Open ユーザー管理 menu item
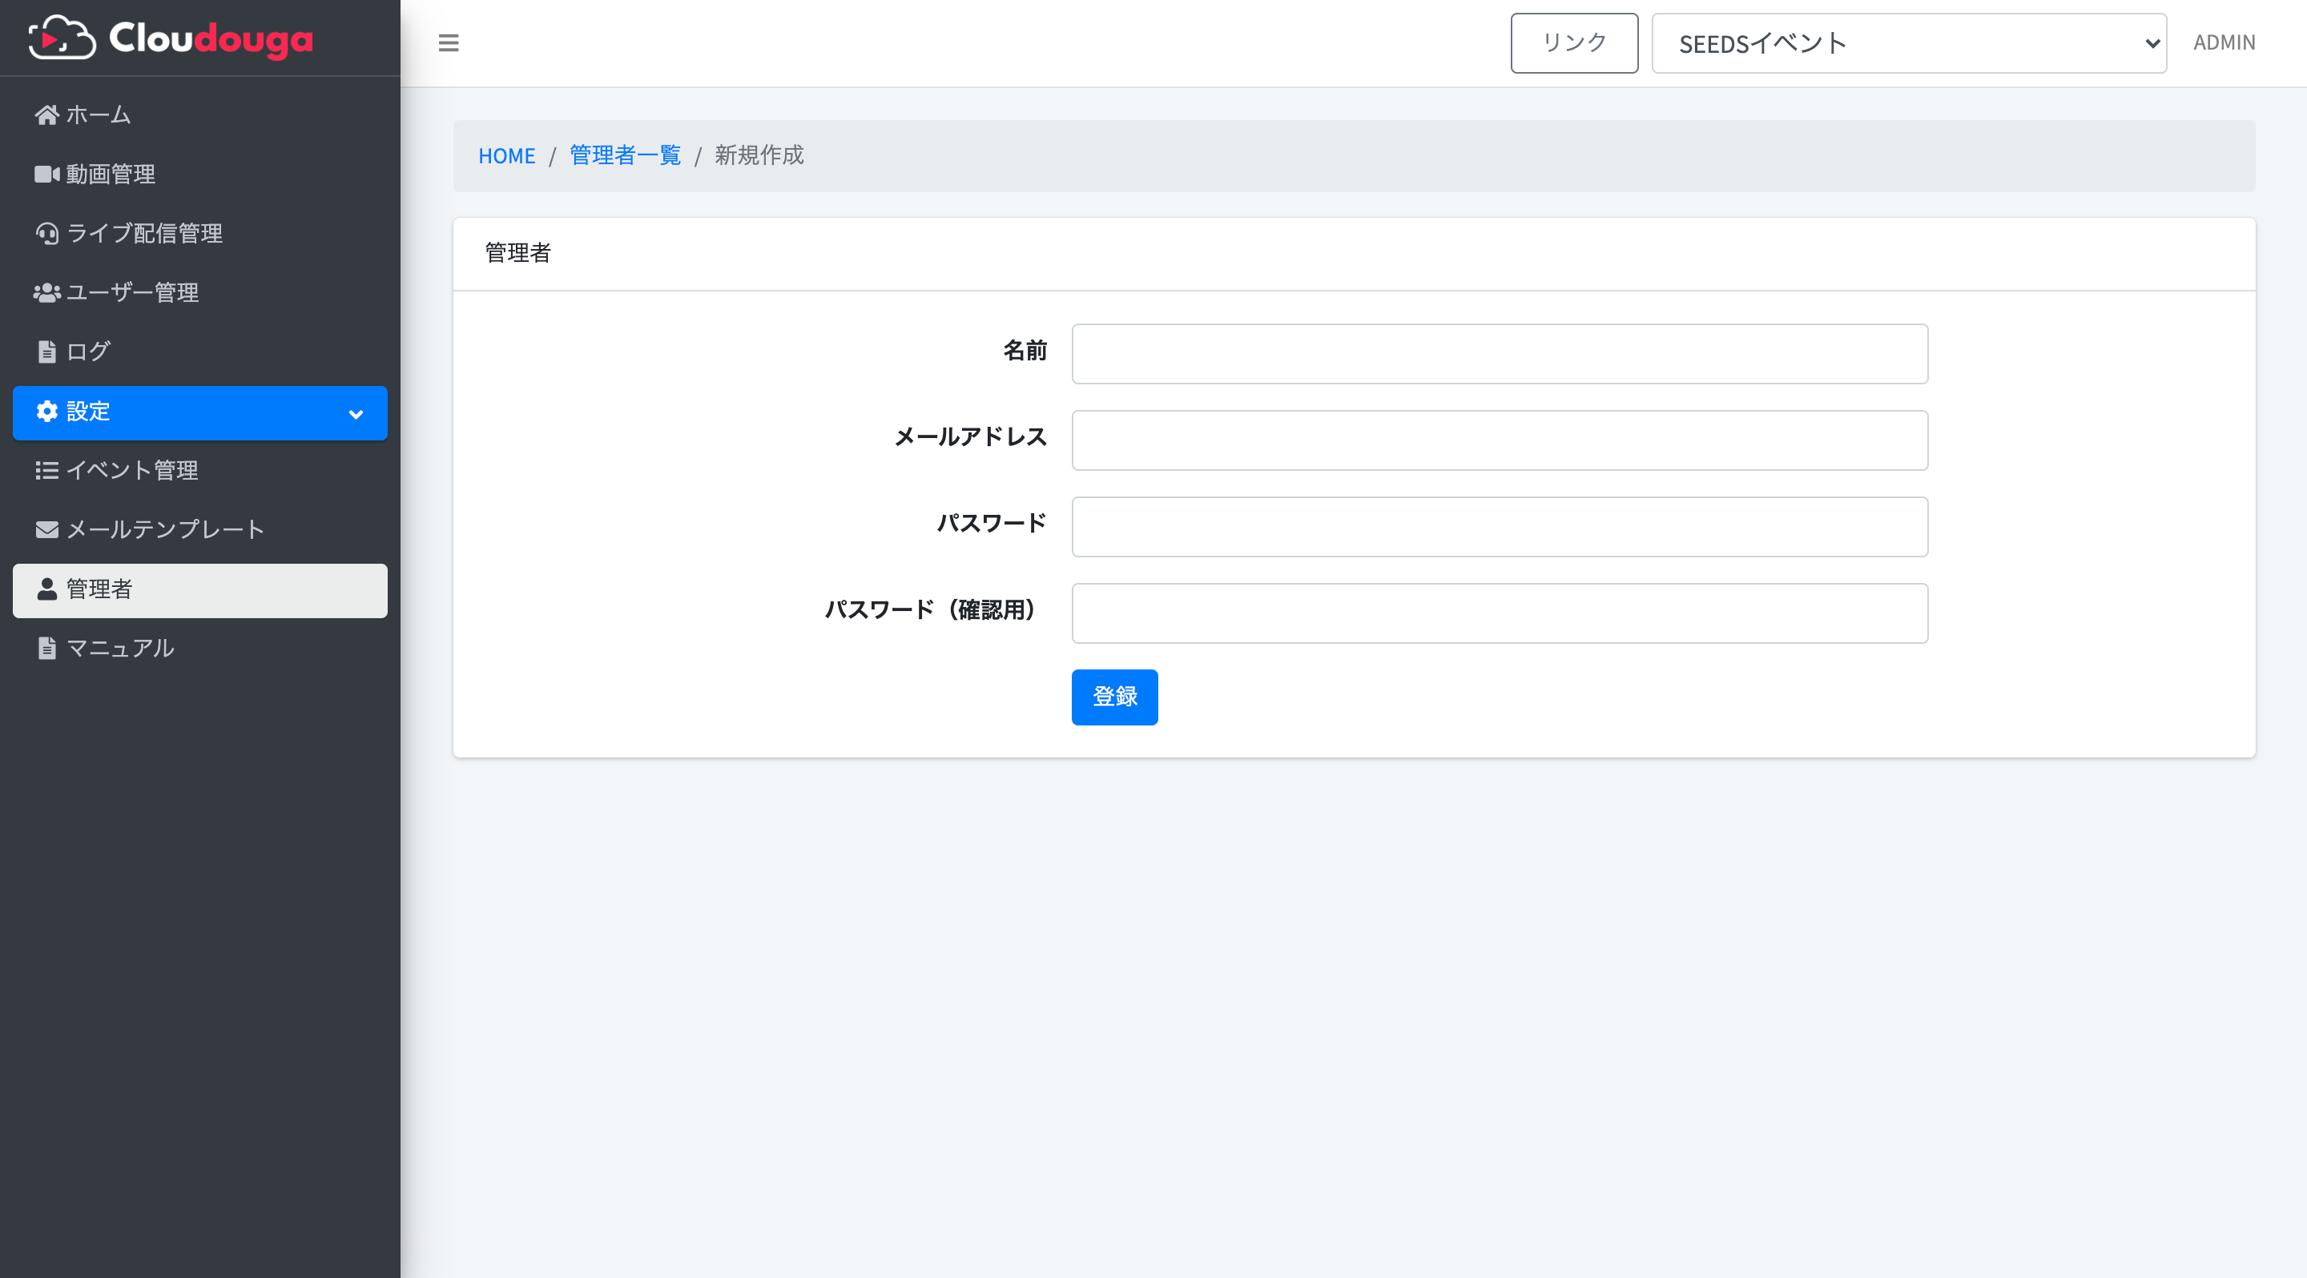Screen dimensions: 2307x1278 click(x=199, y=292)
